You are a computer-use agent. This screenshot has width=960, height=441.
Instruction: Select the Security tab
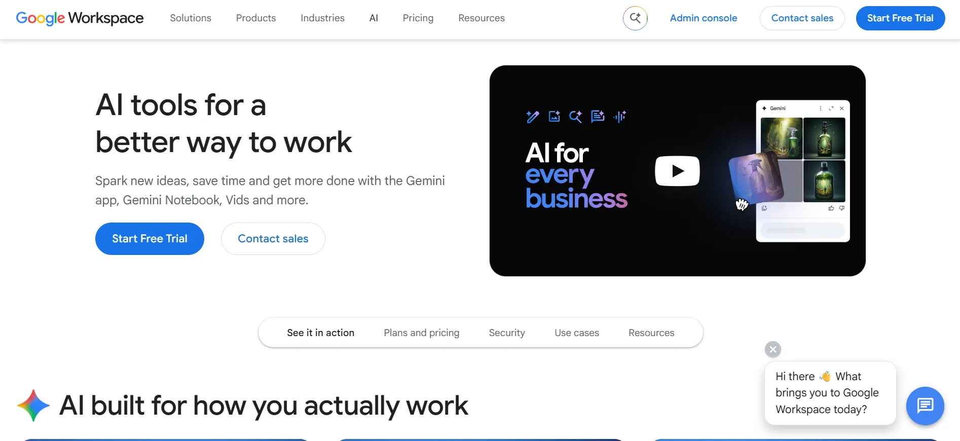(x=507, y=333)
